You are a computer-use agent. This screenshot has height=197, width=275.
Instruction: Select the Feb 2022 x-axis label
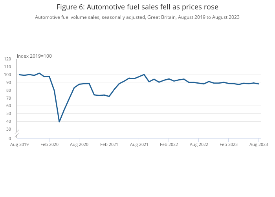pyautogui.click(x=169, y=144)
